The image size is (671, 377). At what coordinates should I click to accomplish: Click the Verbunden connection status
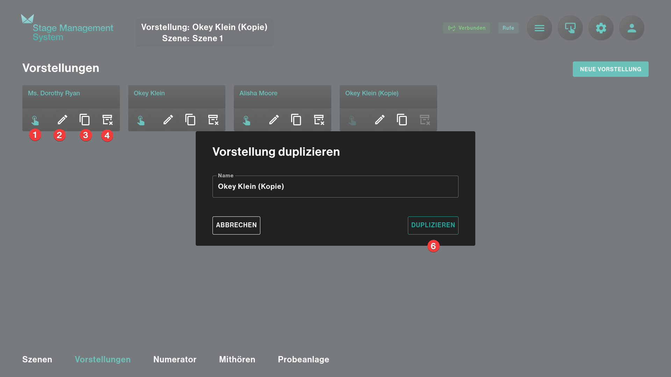(x=467, y=28)
